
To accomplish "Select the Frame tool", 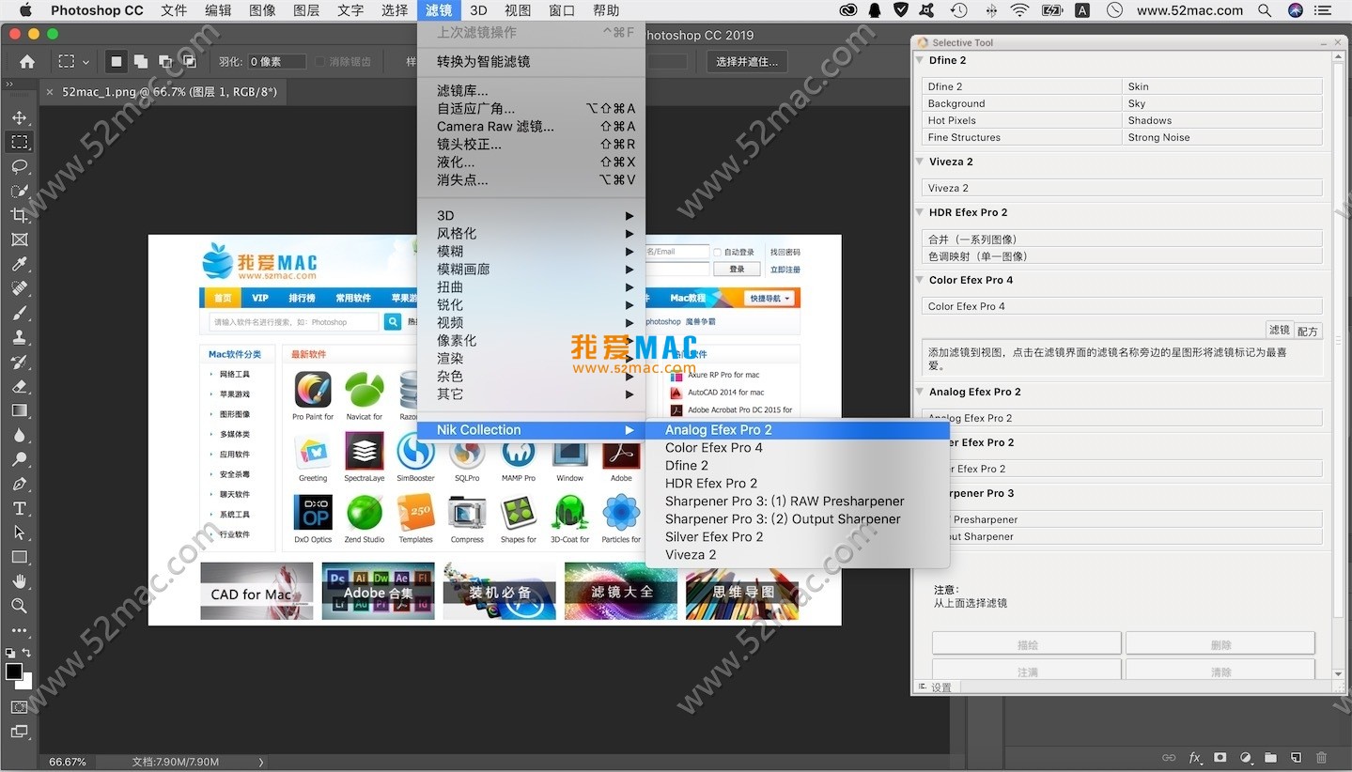I will point(19,239).
